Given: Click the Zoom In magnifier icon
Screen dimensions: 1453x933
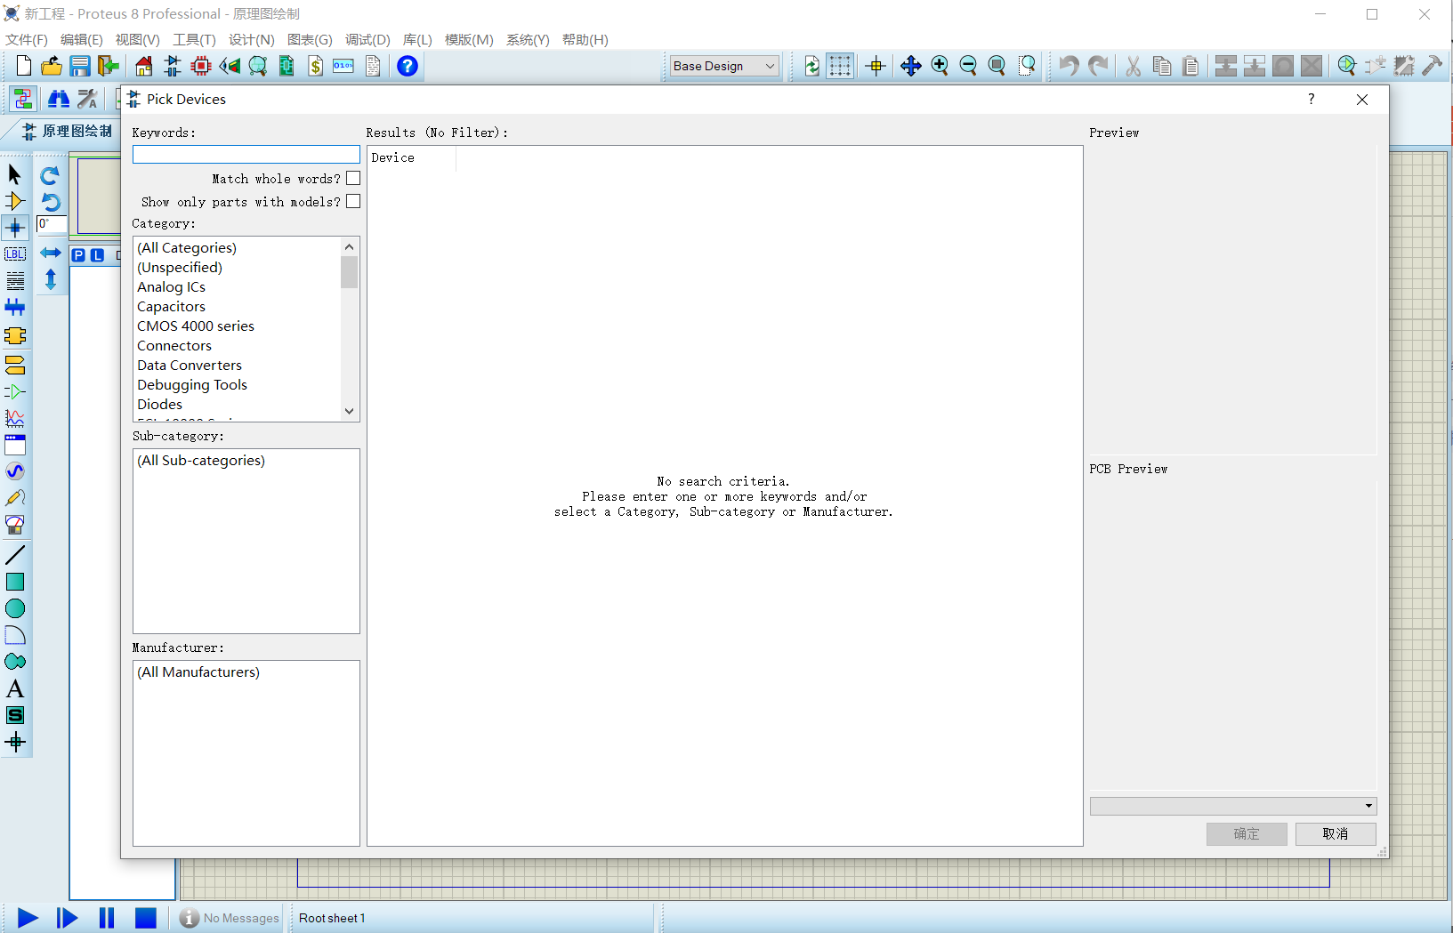Looking at the screenshot, I should point(940,66).
